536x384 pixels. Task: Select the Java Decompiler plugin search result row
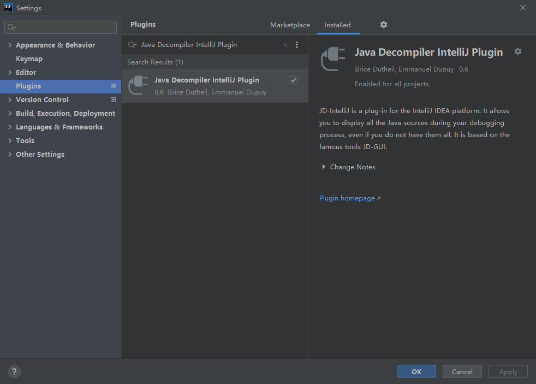point(215,86)
